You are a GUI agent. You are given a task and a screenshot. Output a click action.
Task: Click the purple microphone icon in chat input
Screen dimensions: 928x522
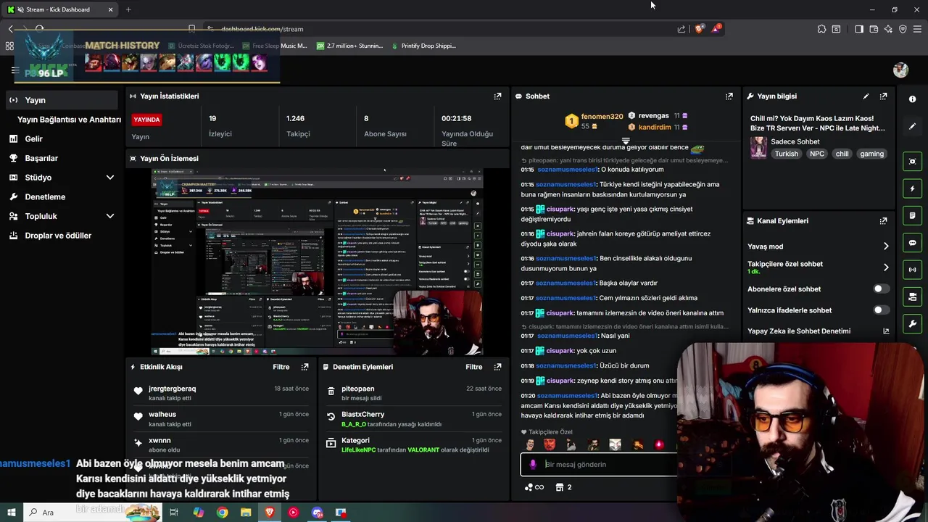pos(533,465)
